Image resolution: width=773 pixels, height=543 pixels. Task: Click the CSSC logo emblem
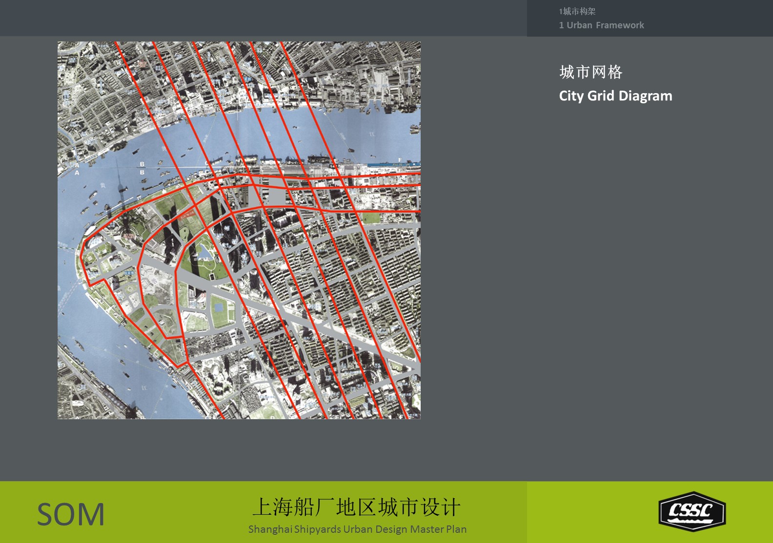tap(692, 511)
